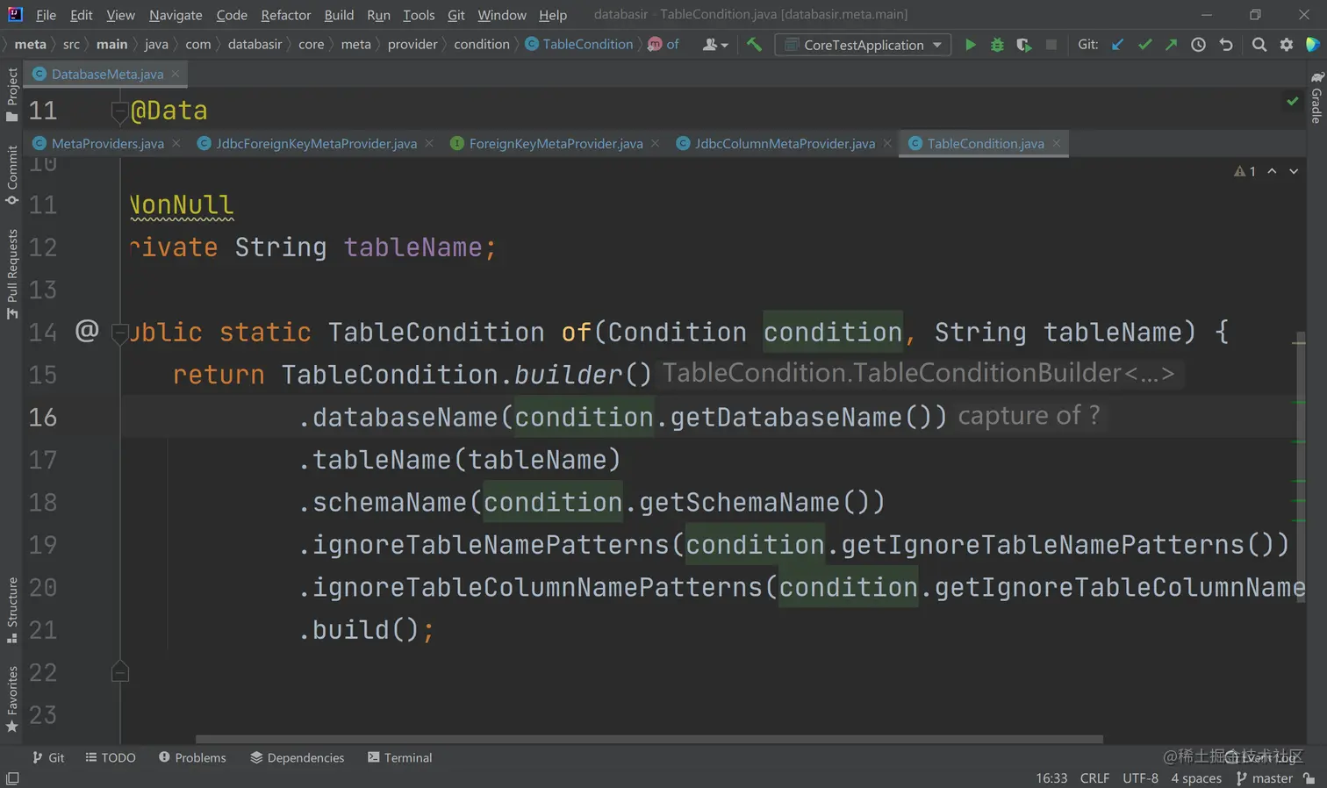
Task: Commit changes with the Git checkmark icon
Action: [x=1144, y=45]
